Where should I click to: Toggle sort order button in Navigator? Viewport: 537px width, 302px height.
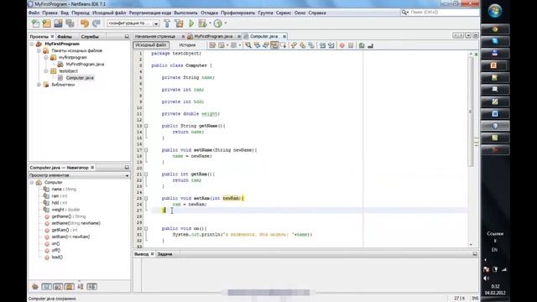click(81, 286)
